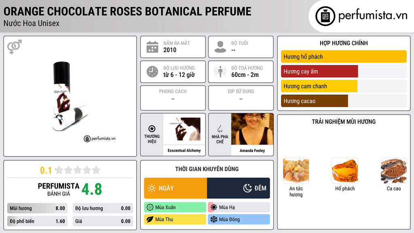Select the Mùa Thu season bar

pyautogui.click(x=175, y=220)
